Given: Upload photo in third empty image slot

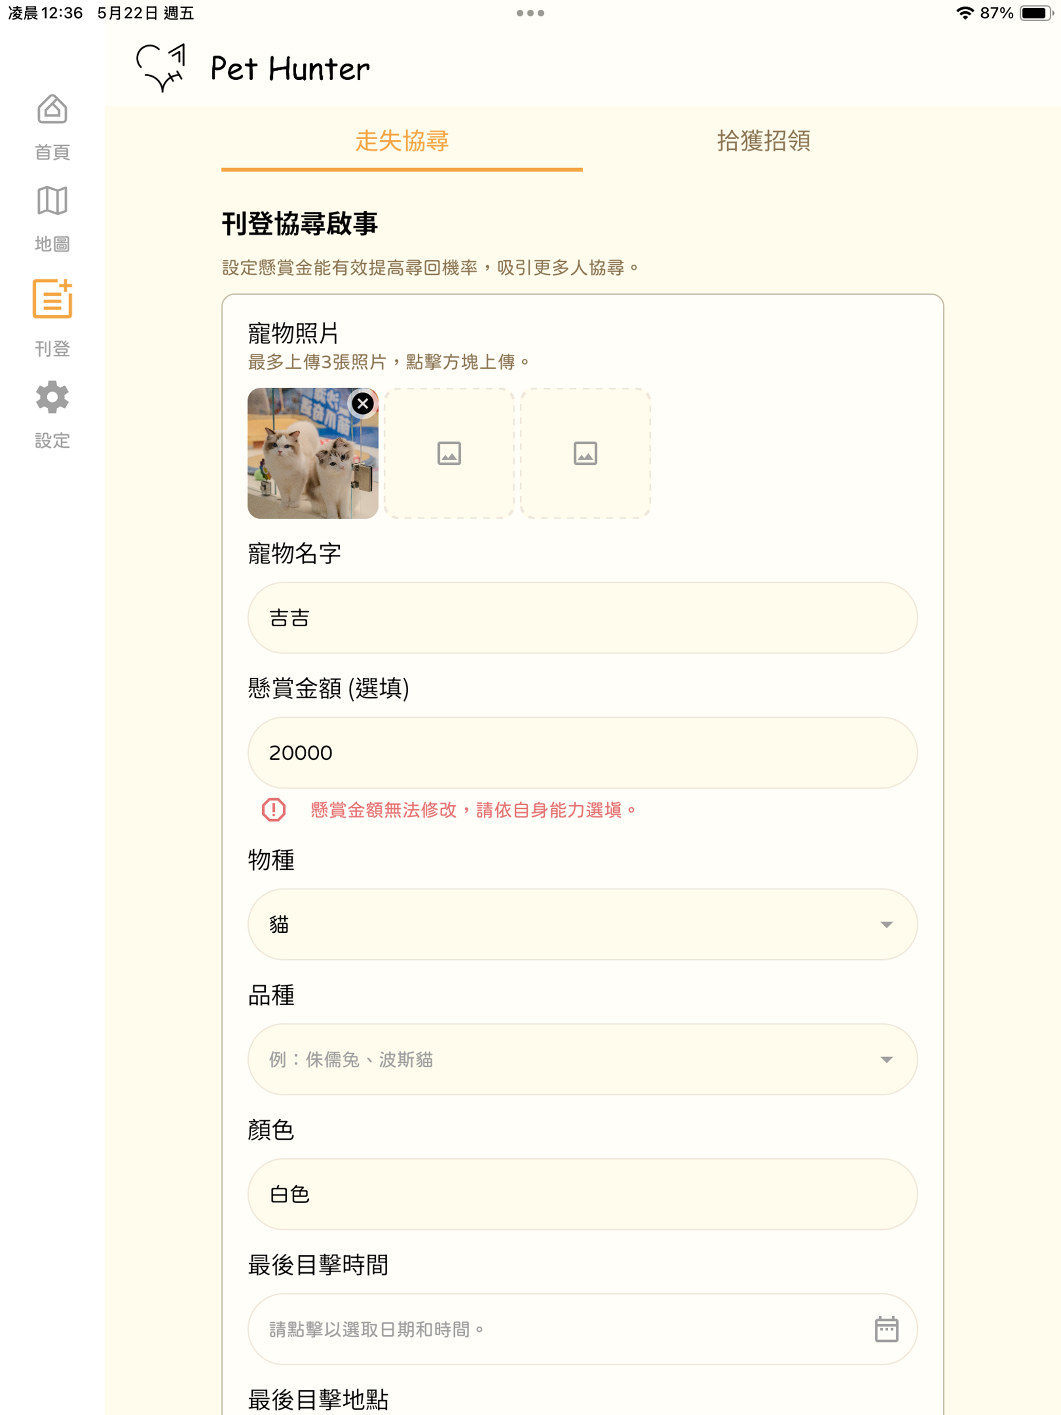Looking at the screenshot, I should tap(585, 453).
